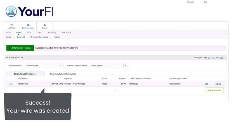This screenshot has width=235, height=132.
Task: Click the 123456789 account number cell
Action: (x=133, y=84)
